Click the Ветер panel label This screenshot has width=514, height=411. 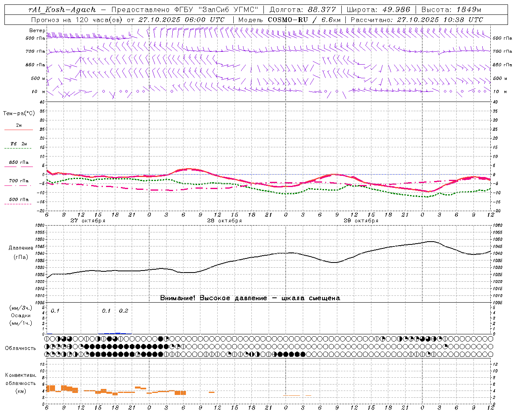[x=37, y=31]
